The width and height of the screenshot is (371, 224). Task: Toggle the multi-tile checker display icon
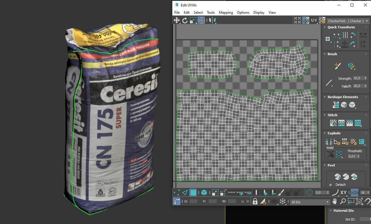coord(298,20)
